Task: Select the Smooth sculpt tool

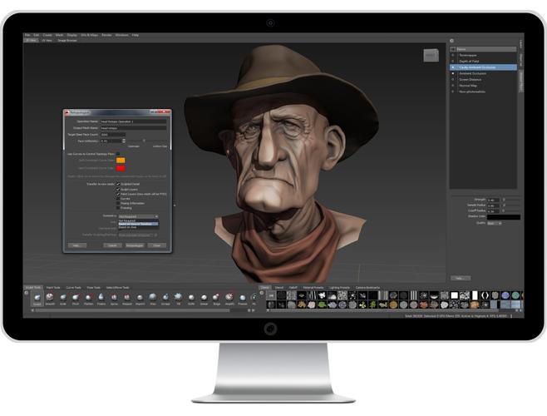Action: (50, 298)
